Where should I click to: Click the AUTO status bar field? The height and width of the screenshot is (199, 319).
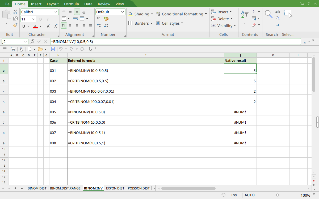point(249,195)
